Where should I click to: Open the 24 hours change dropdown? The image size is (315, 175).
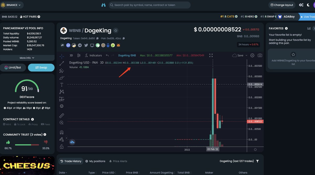[x=249, y=44]
